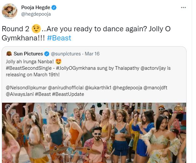Click Sun Pictures' verified badge
This screenshot has width=196, height=163.
(x=47, y=54)
